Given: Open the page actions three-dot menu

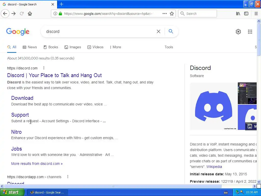Looking at the screenshot, I should point(164,14).
